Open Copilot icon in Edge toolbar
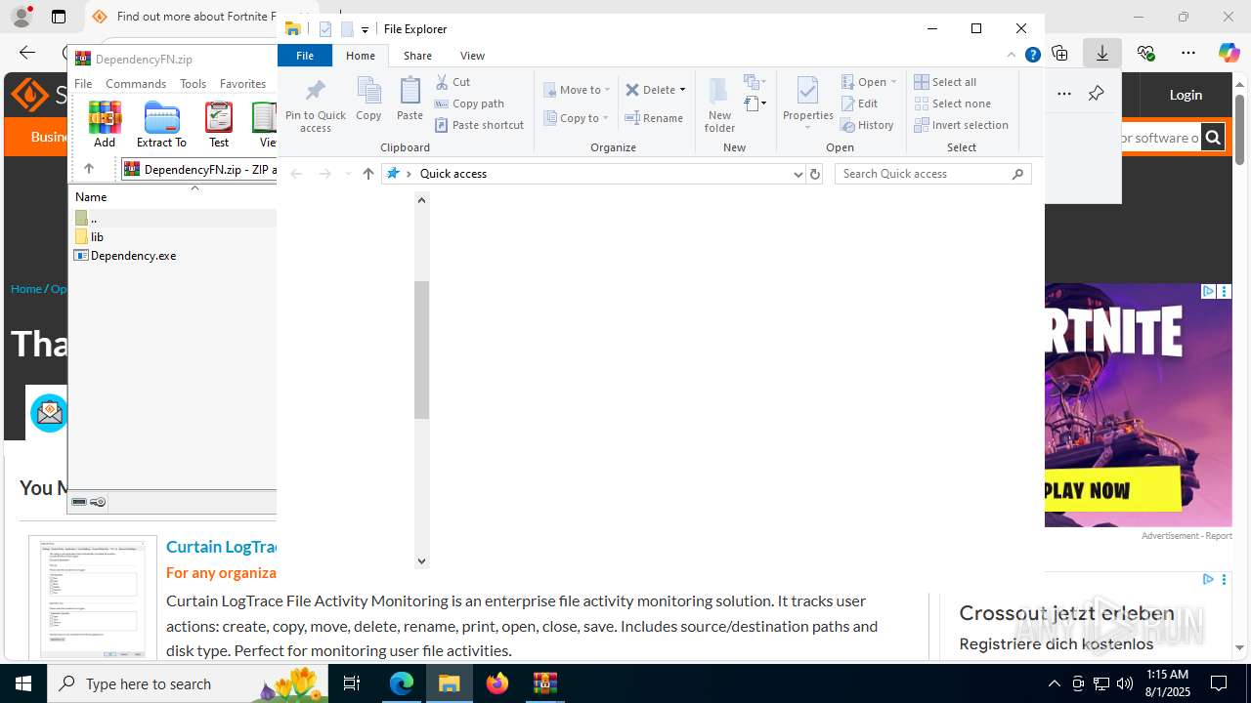This screenshot has width=1251, height=703. (1229, 53)
